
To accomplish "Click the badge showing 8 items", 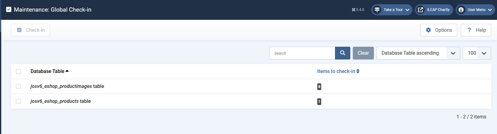I will 319,87.
